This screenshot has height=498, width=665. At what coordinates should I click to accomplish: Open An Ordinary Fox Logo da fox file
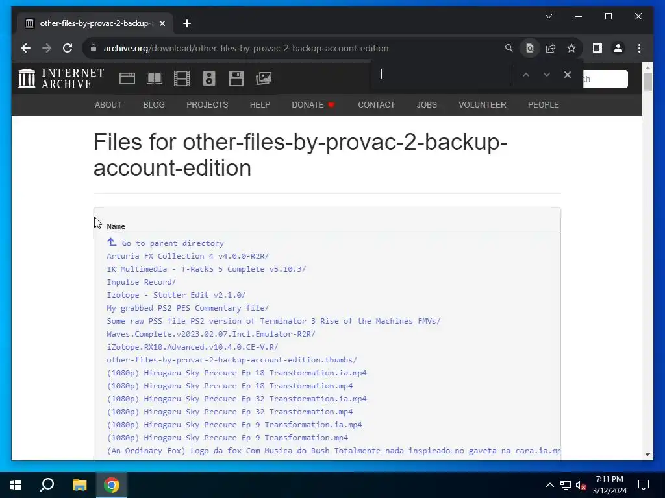click(x=334, y=451)
